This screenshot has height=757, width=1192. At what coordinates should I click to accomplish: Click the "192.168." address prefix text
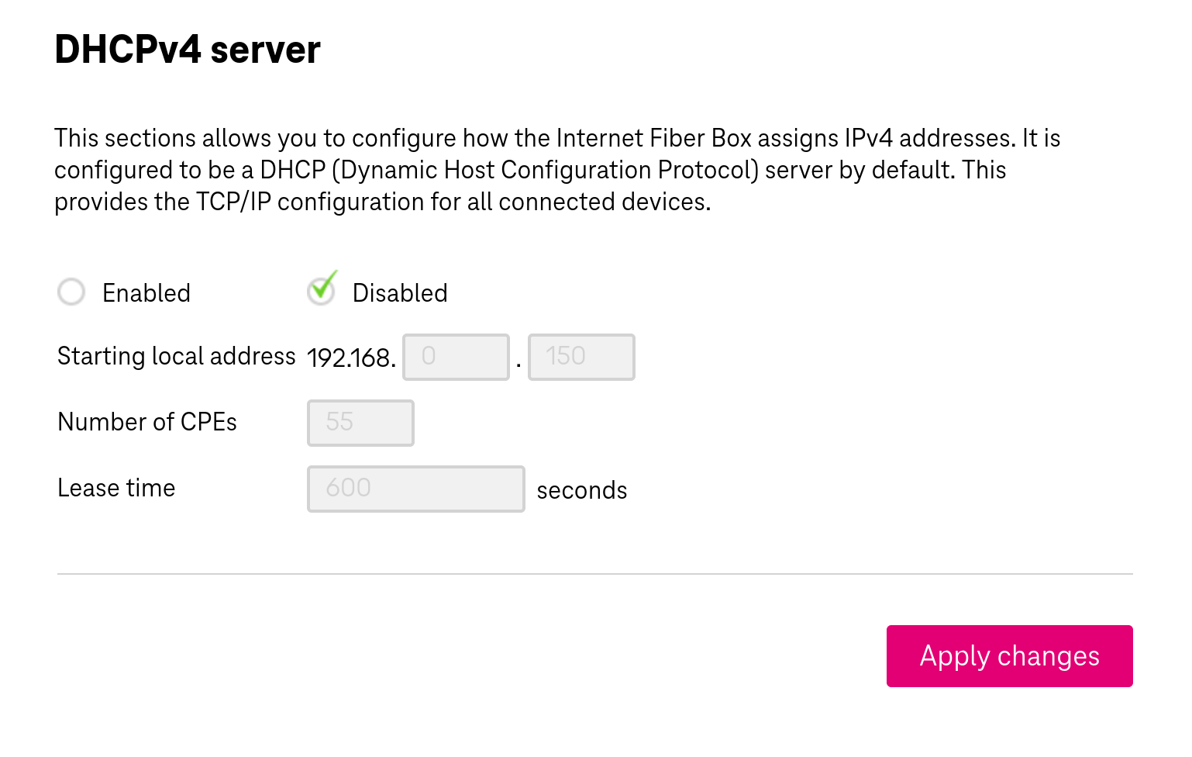[x=351, y=358]
